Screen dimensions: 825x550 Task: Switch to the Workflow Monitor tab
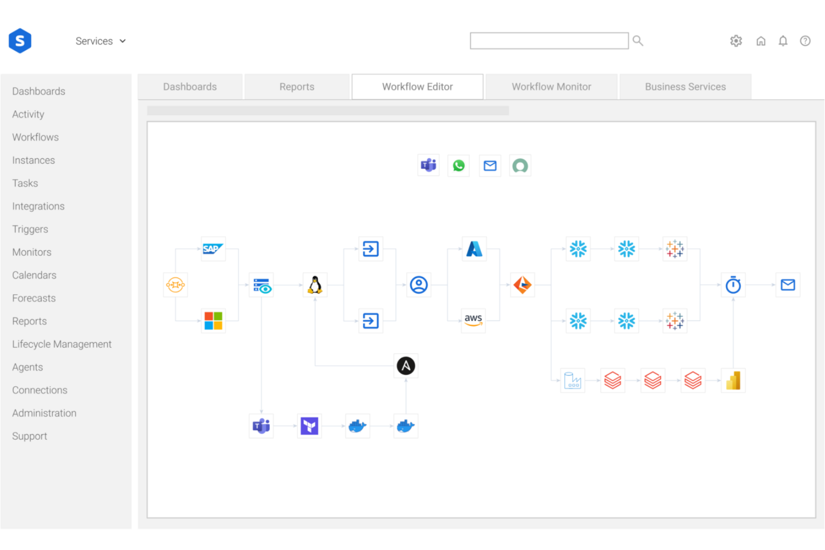(551, 86)
